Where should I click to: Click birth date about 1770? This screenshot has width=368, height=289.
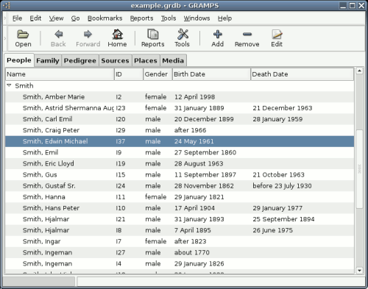point(192,252)
